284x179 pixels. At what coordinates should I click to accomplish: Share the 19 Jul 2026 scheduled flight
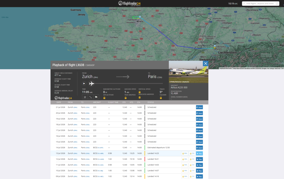[199, 119]
